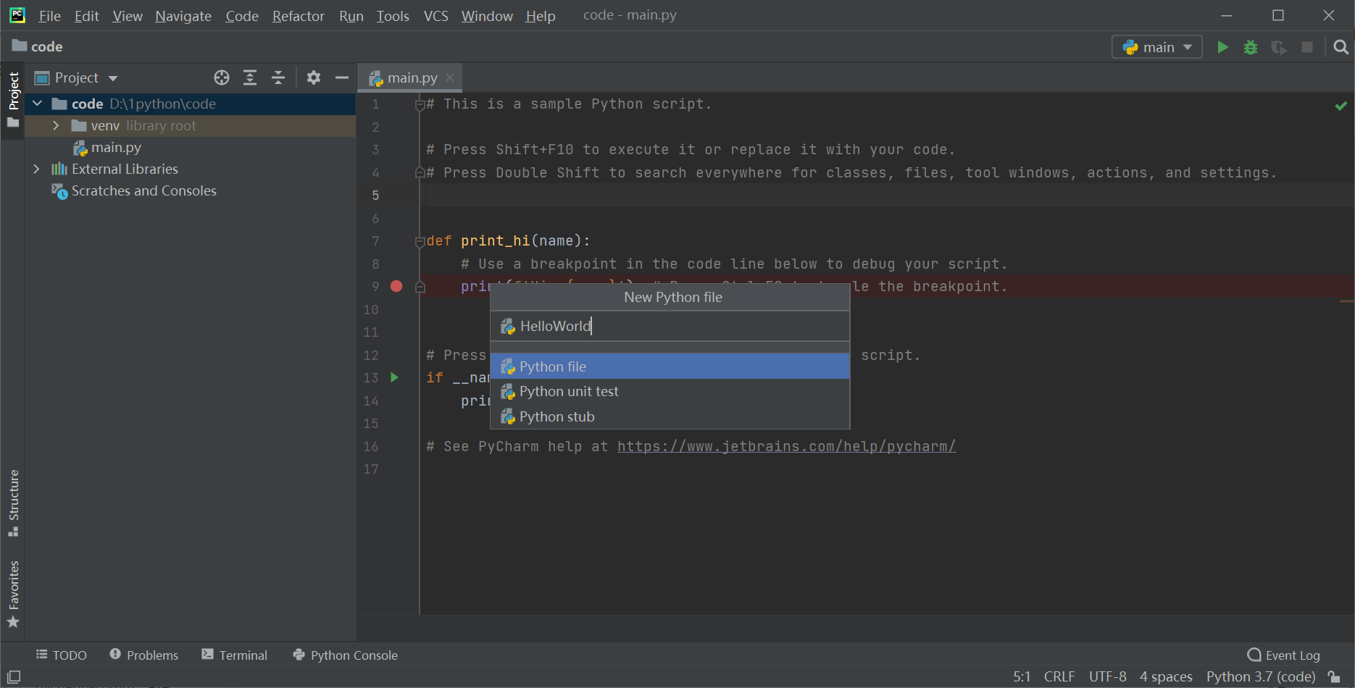Open the Code menu
Image resolution: width=1355 pixels, height=688 pixels.
242,16
